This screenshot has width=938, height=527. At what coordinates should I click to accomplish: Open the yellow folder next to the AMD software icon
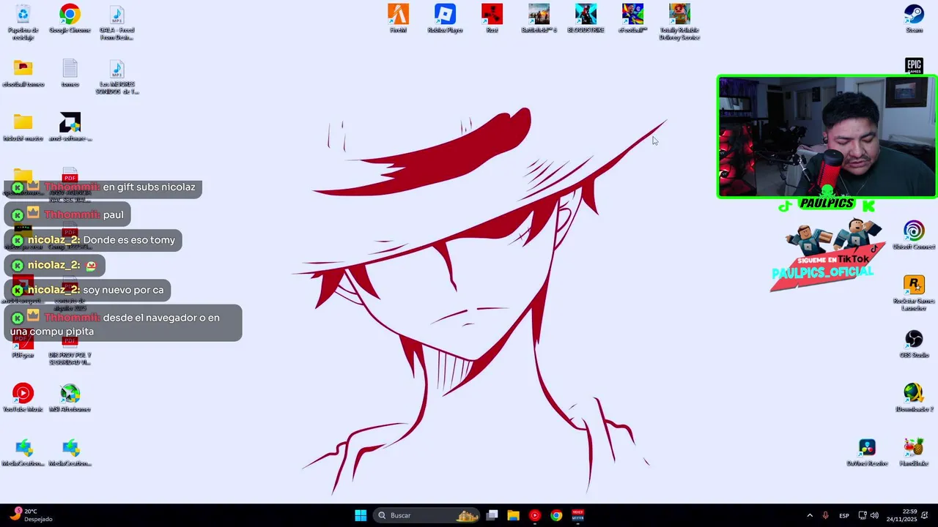tap(23, 127)
